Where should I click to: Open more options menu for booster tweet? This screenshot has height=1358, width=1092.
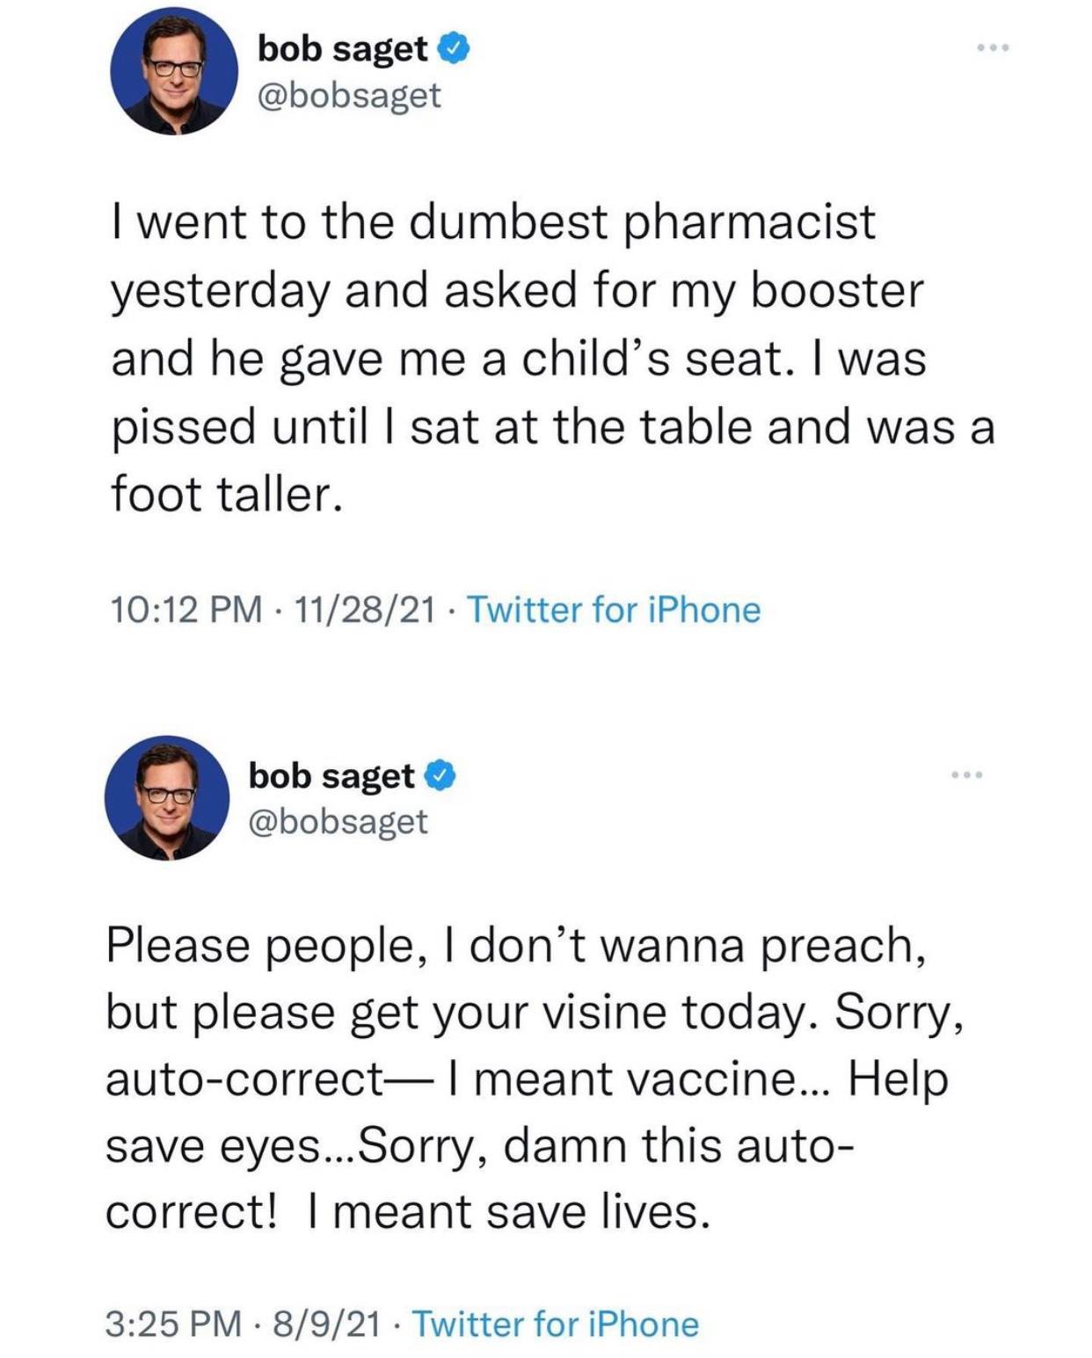994,48
